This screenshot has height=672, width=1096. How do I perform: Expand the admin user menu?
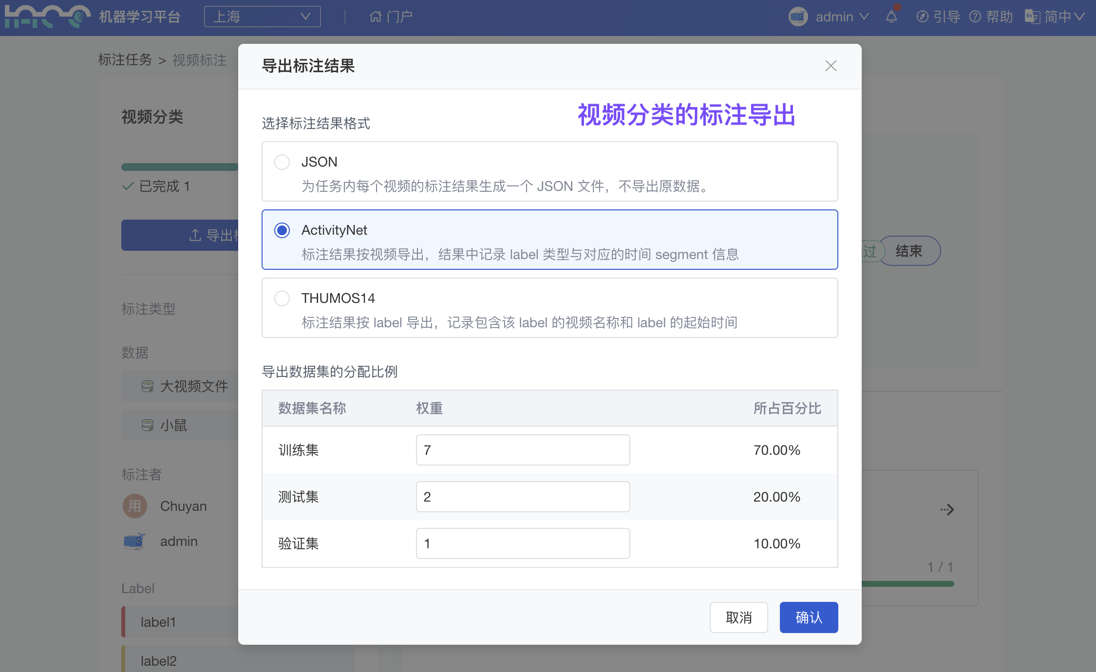click(842, 17)
